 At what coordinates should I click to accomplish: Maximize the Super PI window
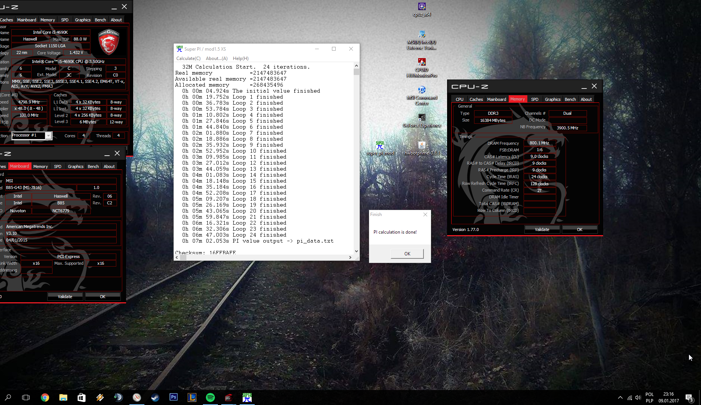(334, 49)
